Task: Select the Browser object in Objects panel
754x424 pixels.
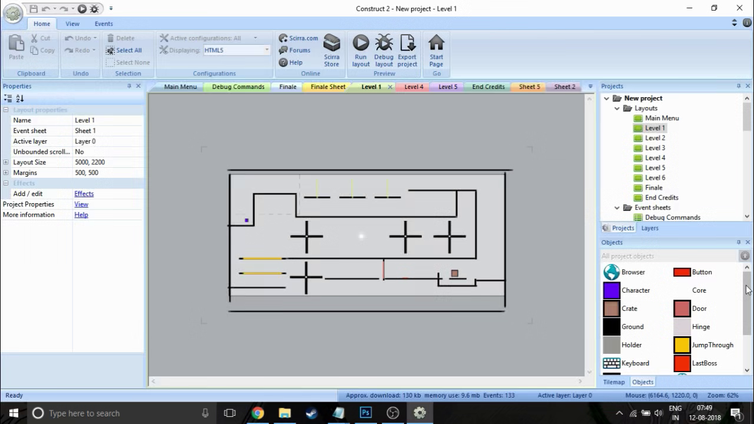Action: click(x=611, y=272)
